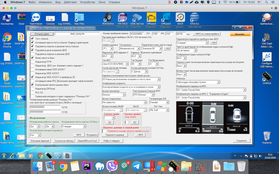This screenshot has height=174, width=279.
Task: Open the Действия menu
Action: 70,2
